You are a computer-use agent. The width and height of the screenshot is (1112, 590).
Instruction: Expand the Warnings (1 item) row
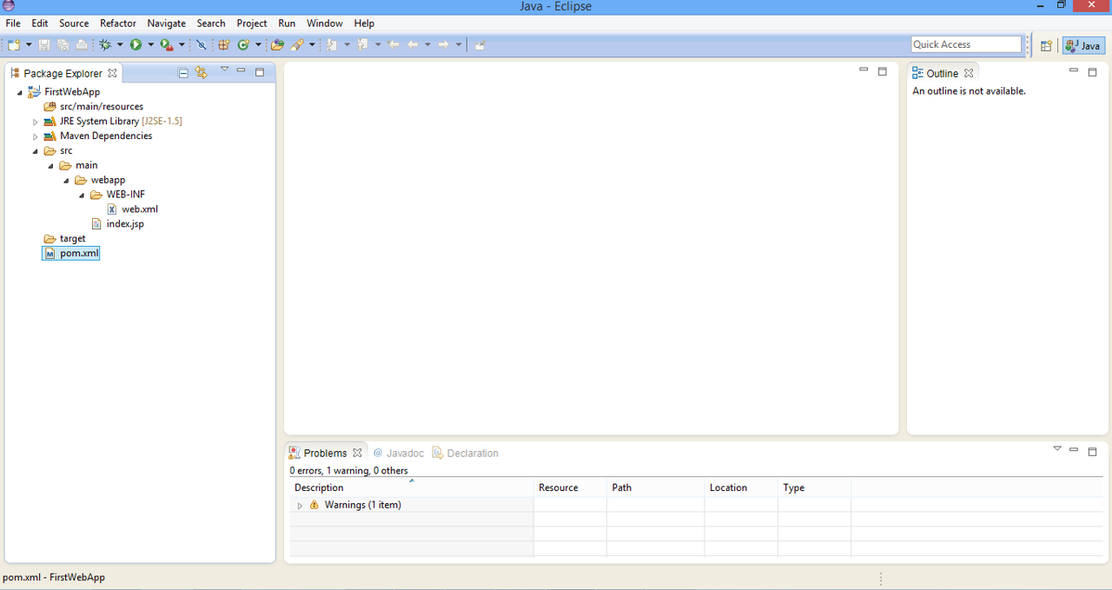[x=300, y=505]
